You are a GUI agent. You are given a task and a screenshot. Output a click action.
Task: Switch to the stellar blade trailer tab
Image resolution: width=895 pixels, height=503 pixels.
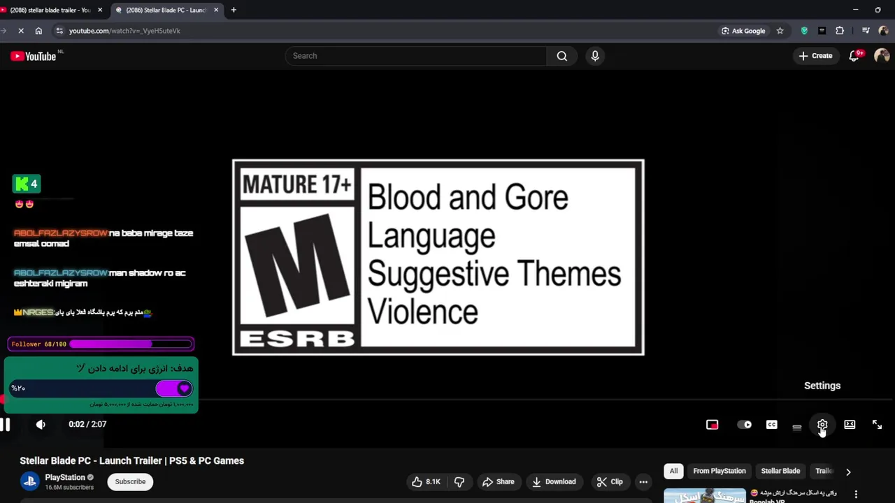click(49, 10)
